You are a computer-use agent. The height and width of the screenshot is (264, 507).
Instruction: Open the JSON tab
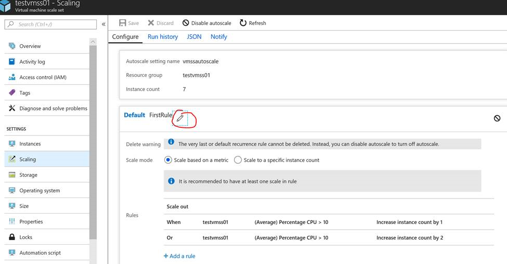194,37
